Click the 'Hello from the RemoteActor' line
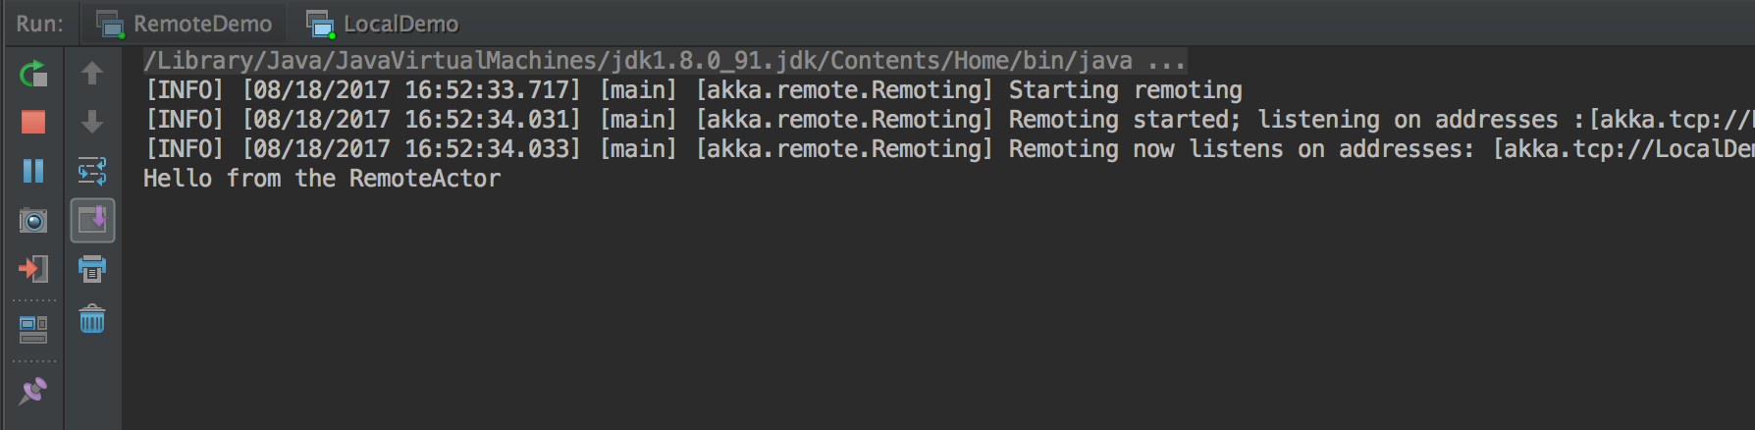The image size is (1755, 430). [322, 179]
